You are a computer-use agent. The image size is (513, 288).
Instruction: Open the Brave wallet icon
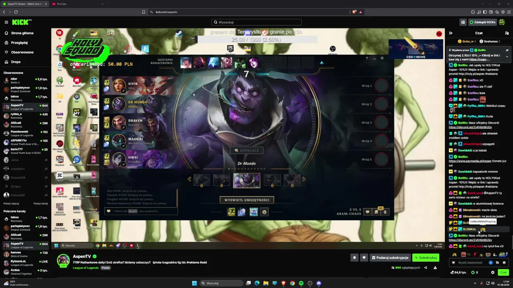pyautogui.click(x=491, y=12)
